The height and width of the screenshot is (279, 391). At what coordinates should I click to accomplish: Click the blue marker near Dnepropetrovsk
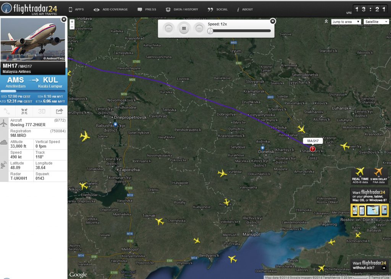(x=115, y=124)
